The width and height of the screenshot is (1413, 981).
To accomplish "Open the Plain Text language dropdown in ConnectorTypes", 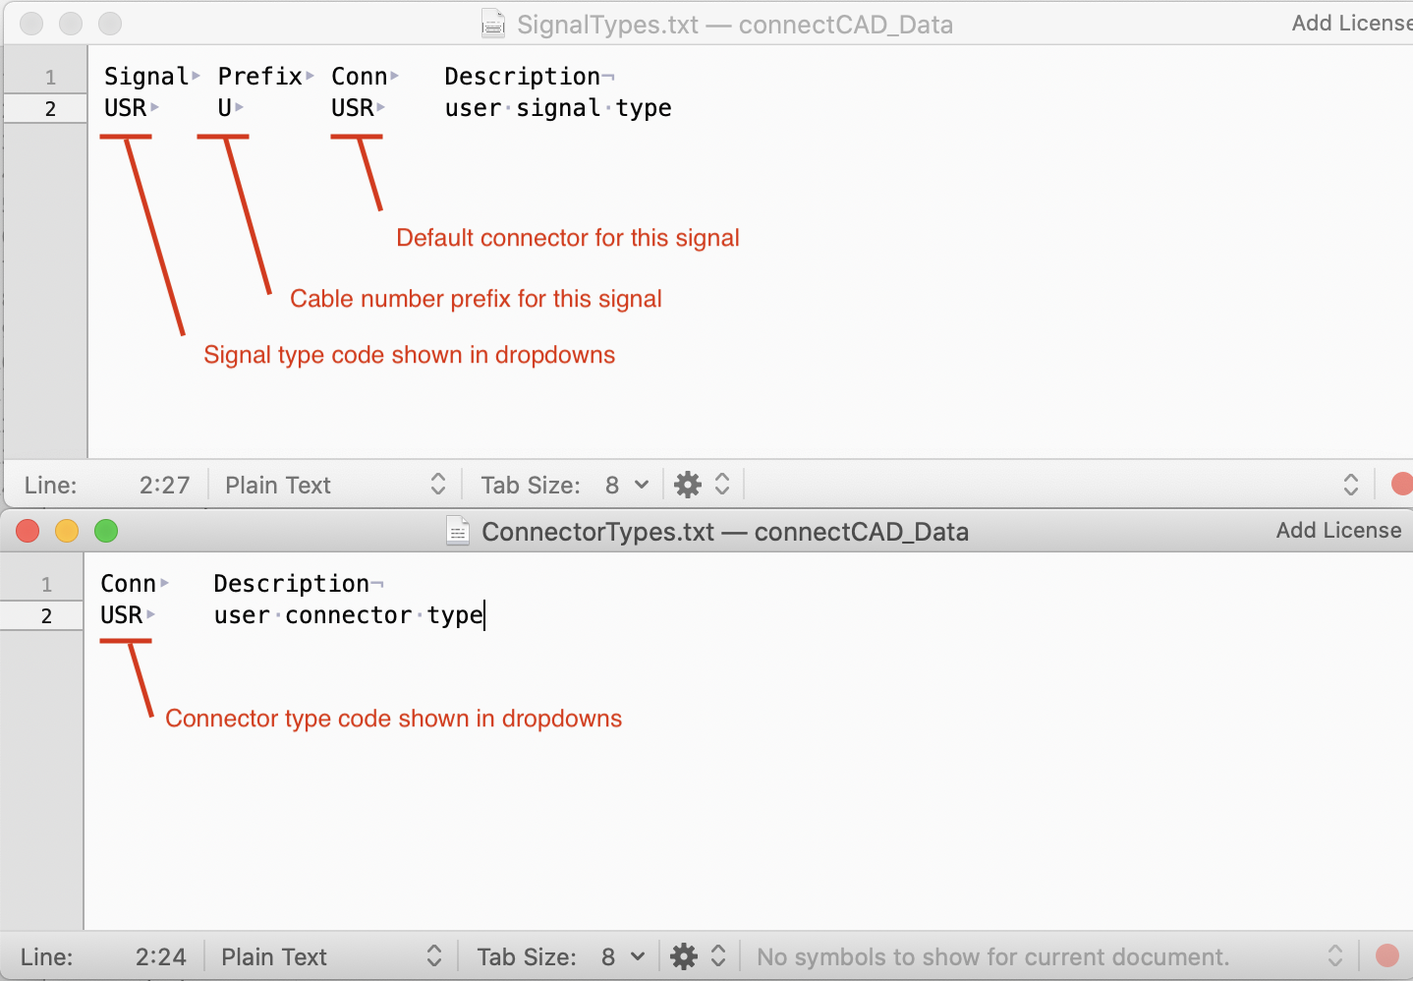I will [x=330, y=956].
